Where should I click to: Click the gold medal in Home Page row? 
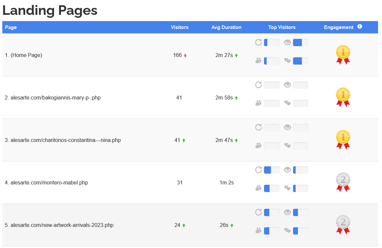click(x=343, y=55)
